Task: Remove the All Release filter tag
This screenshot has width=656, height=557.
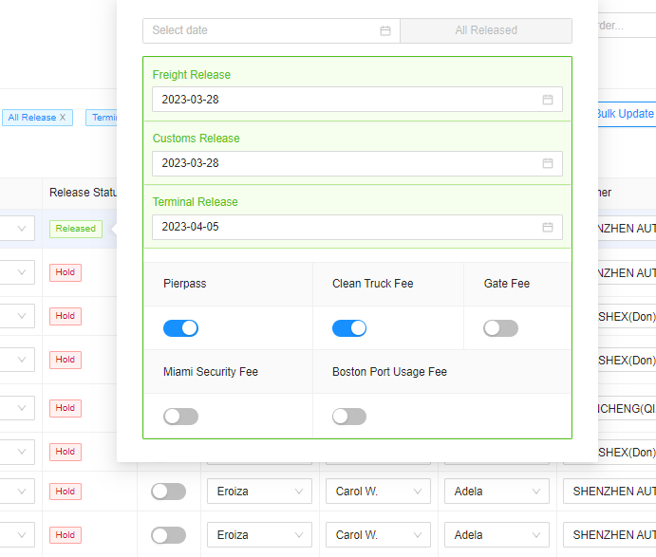Action: (63, 118)
